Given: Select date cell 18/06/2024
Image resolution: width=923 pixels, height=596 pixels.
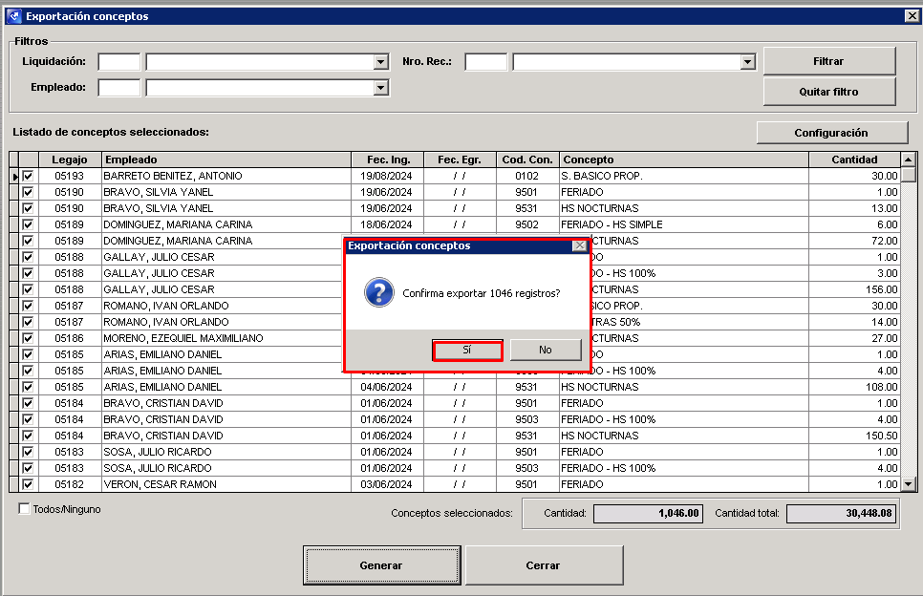Looking at the screenshot, I should [387, 224].
